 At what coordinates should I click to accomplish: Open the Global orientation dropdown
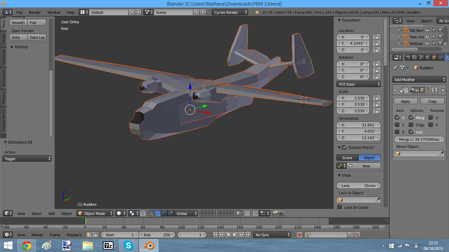186,214
